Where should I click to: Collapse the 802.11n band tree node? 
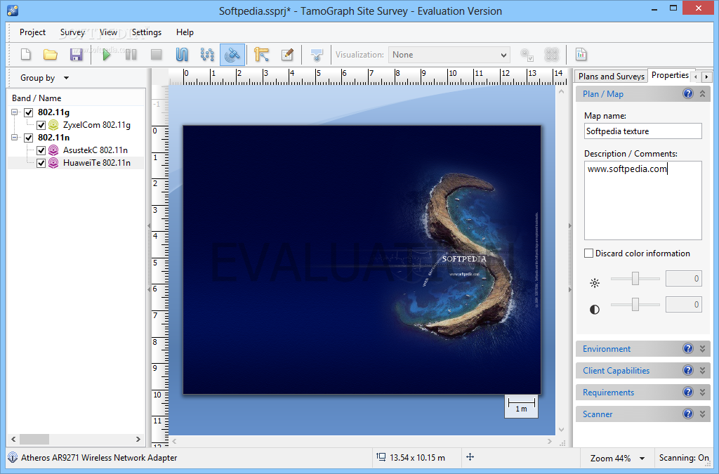[x=15, y=138]
